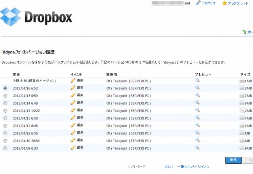This screenshot has width=253, height=174.
Task: Click pencil edit icon for 2011/04/10 20:56
Action: [x=73, y=140]
